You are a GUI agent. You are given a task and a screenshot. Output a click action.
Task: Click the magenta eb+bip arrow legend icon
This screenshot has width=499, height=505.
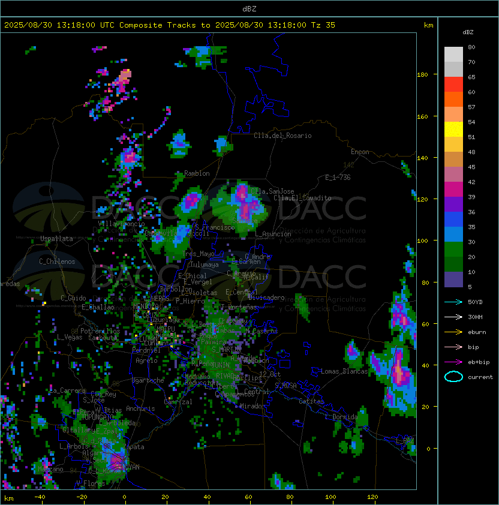pos(453,362)
